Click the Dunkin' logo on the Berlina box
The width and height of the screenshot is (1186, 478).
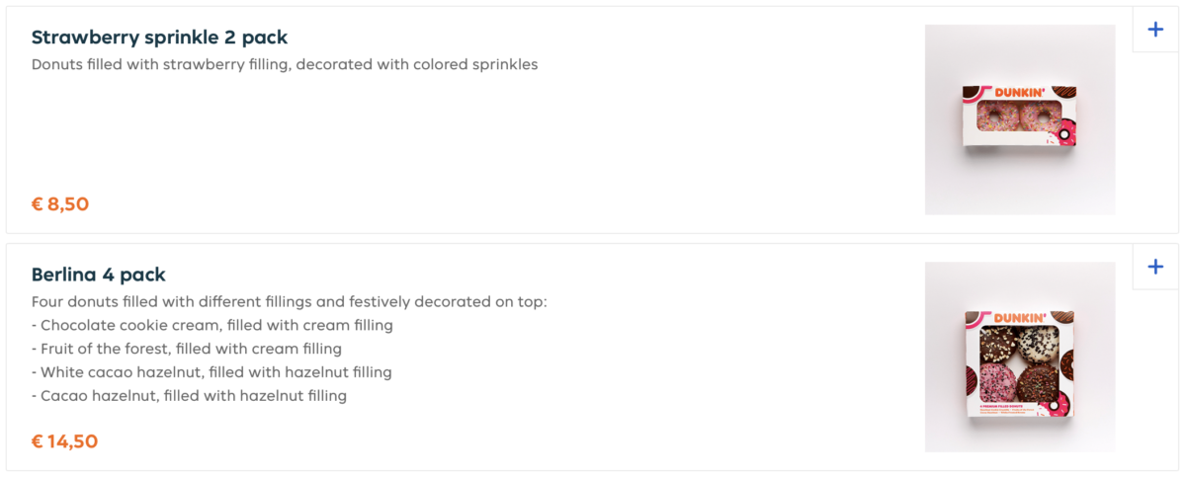(x=1019, y=317)
